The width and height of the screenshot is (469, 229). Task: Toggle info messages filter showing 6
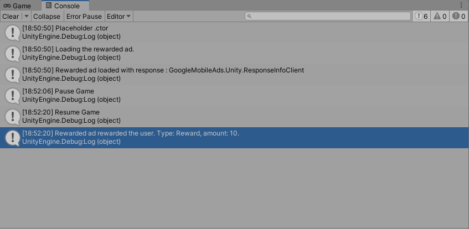coord(421,17)
